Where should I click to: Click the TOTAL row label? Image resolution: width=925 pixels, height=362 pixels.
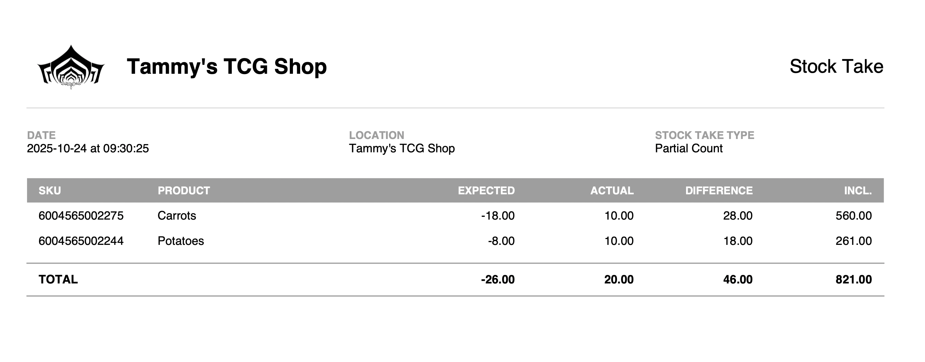point(58,279)
